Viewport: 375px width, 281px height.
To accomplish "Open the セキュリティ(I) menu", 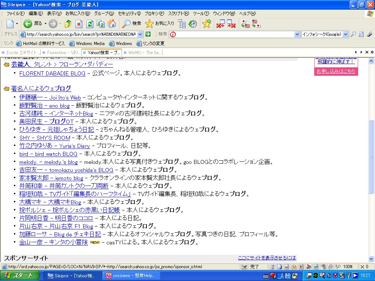I will (129, 14).
